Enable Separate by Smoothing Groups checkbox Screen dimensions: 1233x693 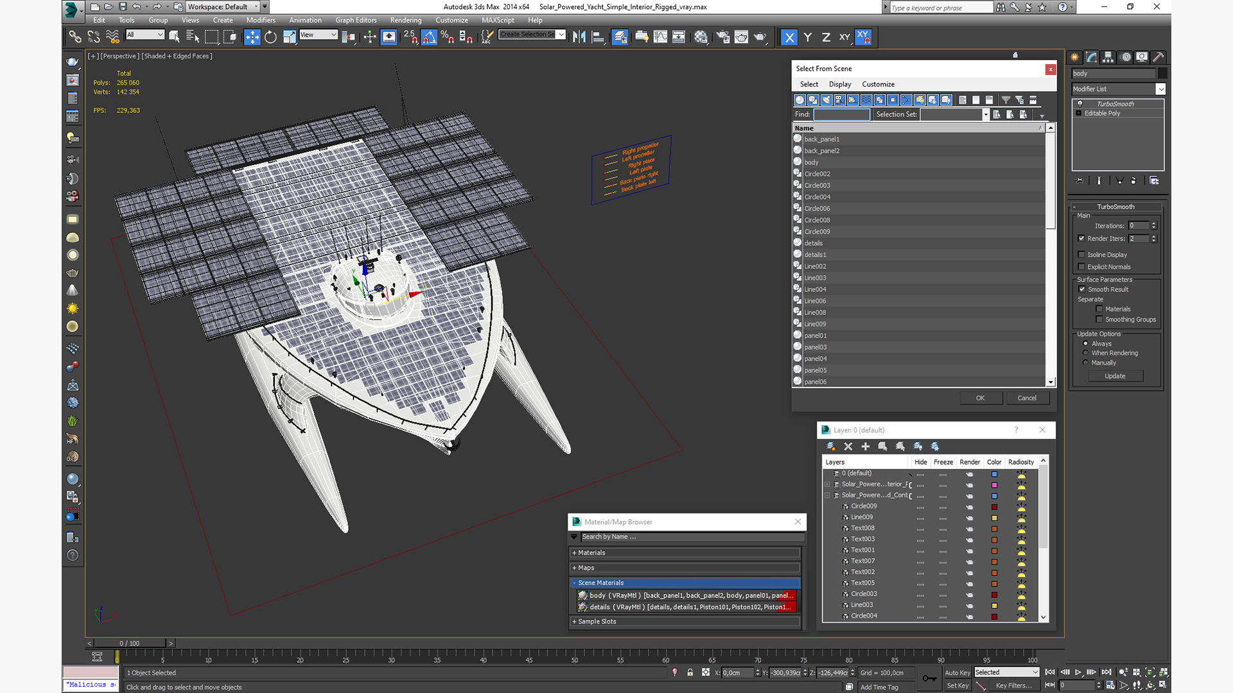coord(1099,319)
